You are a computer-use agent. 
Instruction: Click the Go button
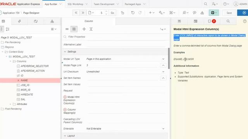point(112,13)
